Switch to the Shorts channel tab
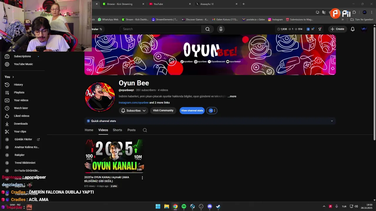 117,130
